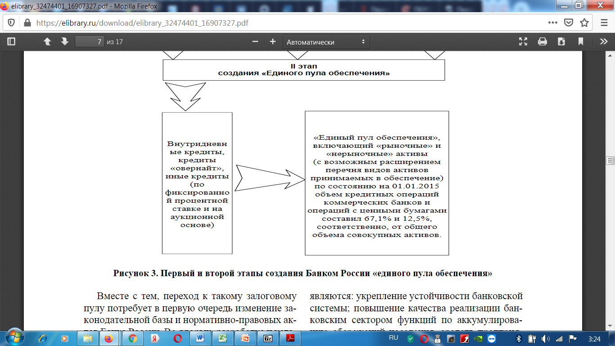Print the PDF document

coord(543,42)
